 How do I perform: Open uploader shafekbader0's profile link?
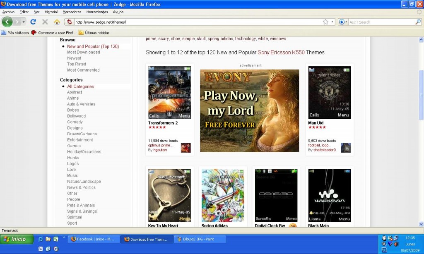[x=325, y=150]
